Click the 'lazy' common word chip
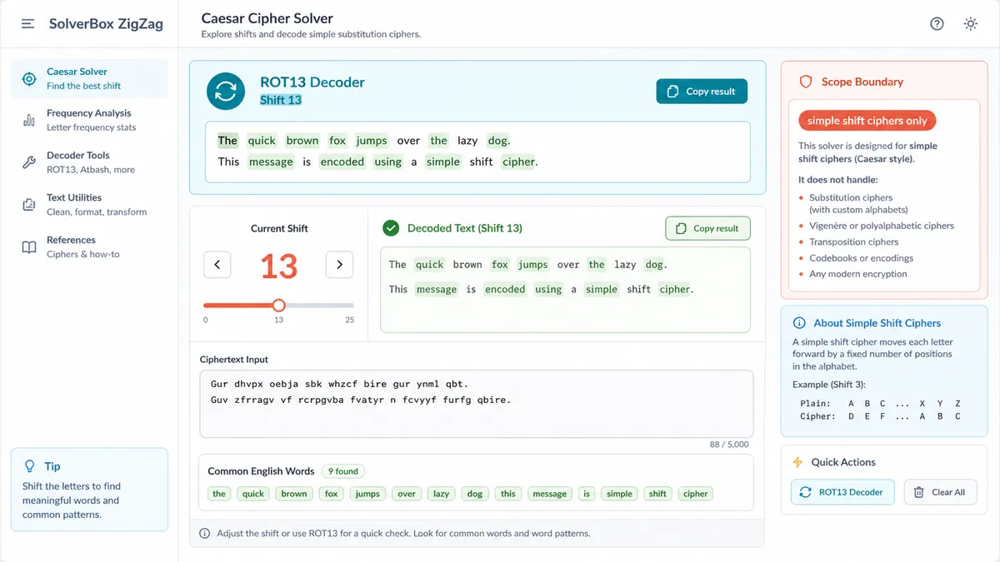The height and width of the screenshot is (562, 1000). 442,494
